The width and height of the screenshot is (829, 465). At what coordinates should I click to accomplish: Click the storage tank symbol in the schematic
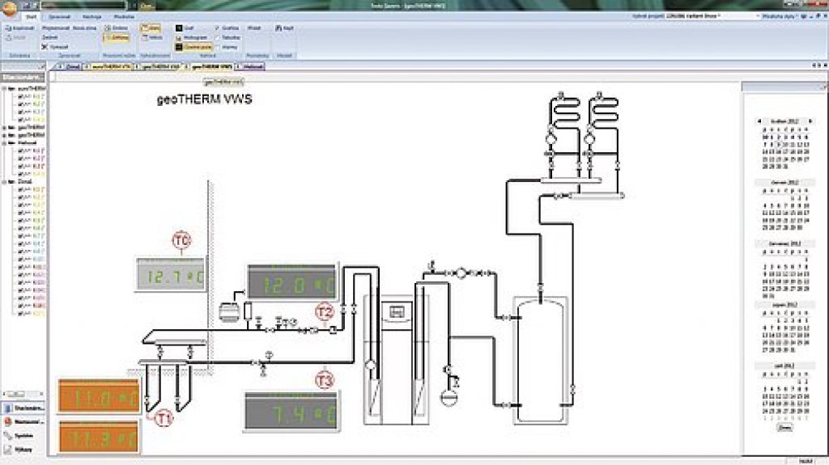(540, 361)
